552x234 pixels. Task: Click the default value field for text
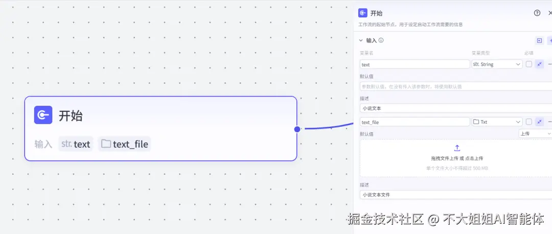(456, 86)
